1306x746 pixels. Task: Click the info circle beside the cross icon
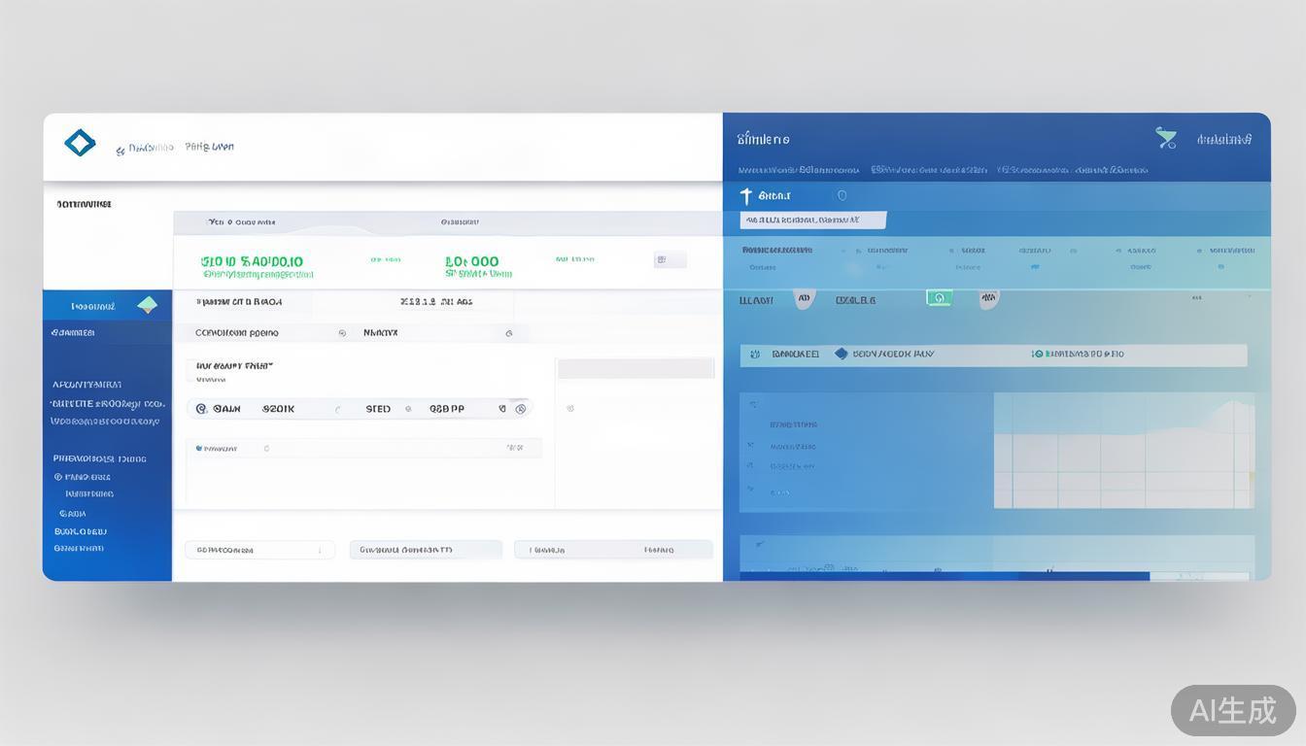(842, 195)
